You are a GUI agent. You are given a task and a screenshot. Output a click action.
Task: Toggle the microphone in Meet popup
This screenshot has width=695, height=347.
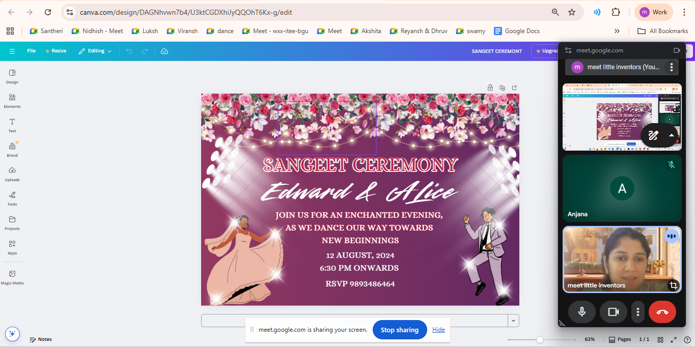(x=582, y=312)
